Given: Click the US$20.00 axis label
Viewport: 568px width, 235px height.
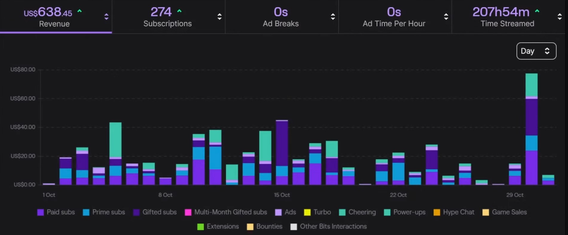Looking at the screenshot, I should pos(23,156).
